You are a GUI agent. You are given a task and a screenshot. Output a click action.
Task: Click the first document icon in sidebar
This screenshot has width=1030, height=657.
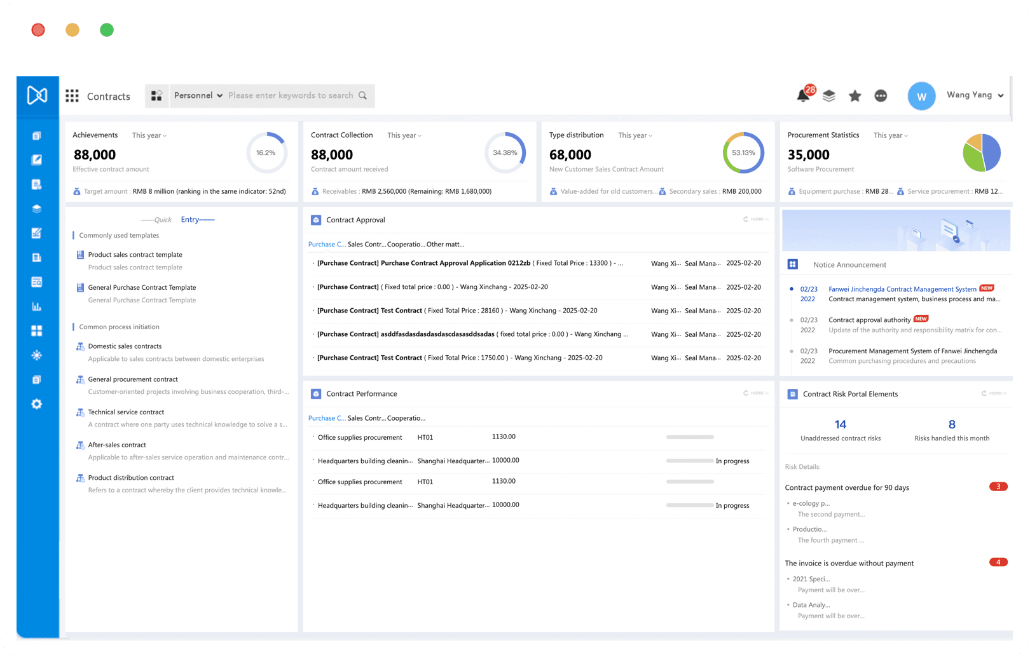click(37, 135)
